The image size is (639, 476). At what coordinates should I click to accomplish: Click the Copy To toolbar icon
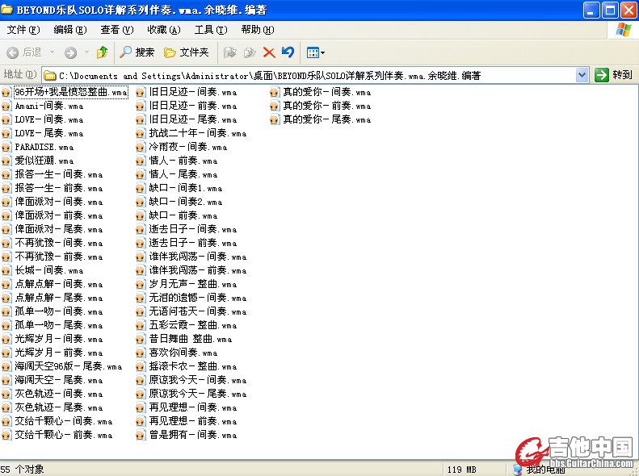click(250, 52)
